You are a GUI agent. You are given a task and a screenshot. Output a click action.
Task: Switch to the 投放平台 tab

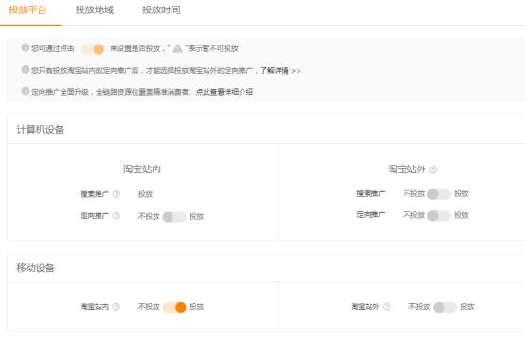27,10
